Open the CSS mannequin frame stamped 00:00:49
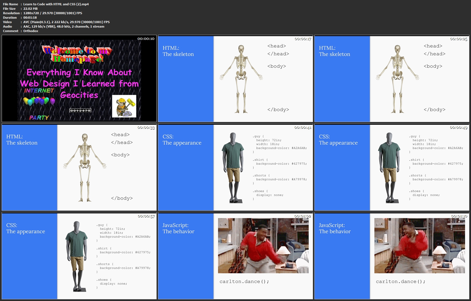471x301 pixels. 392,167
